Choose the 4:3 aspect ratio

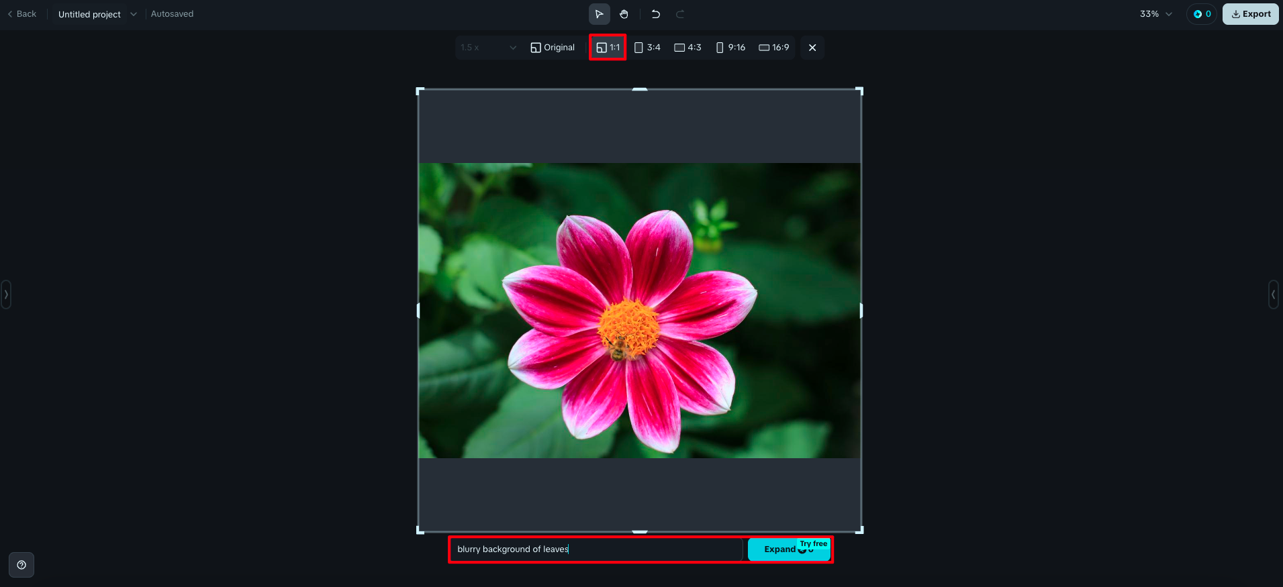(x=687, y=48)
